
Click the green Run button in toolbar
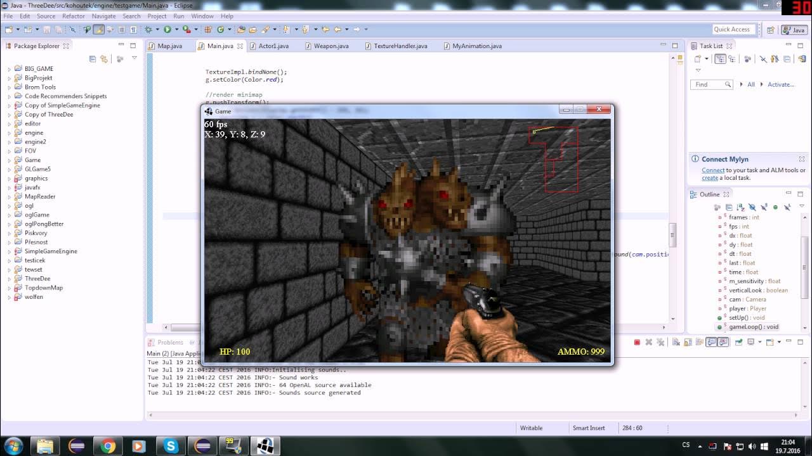167,29
